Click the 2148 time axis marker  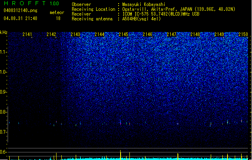[195, 34]
